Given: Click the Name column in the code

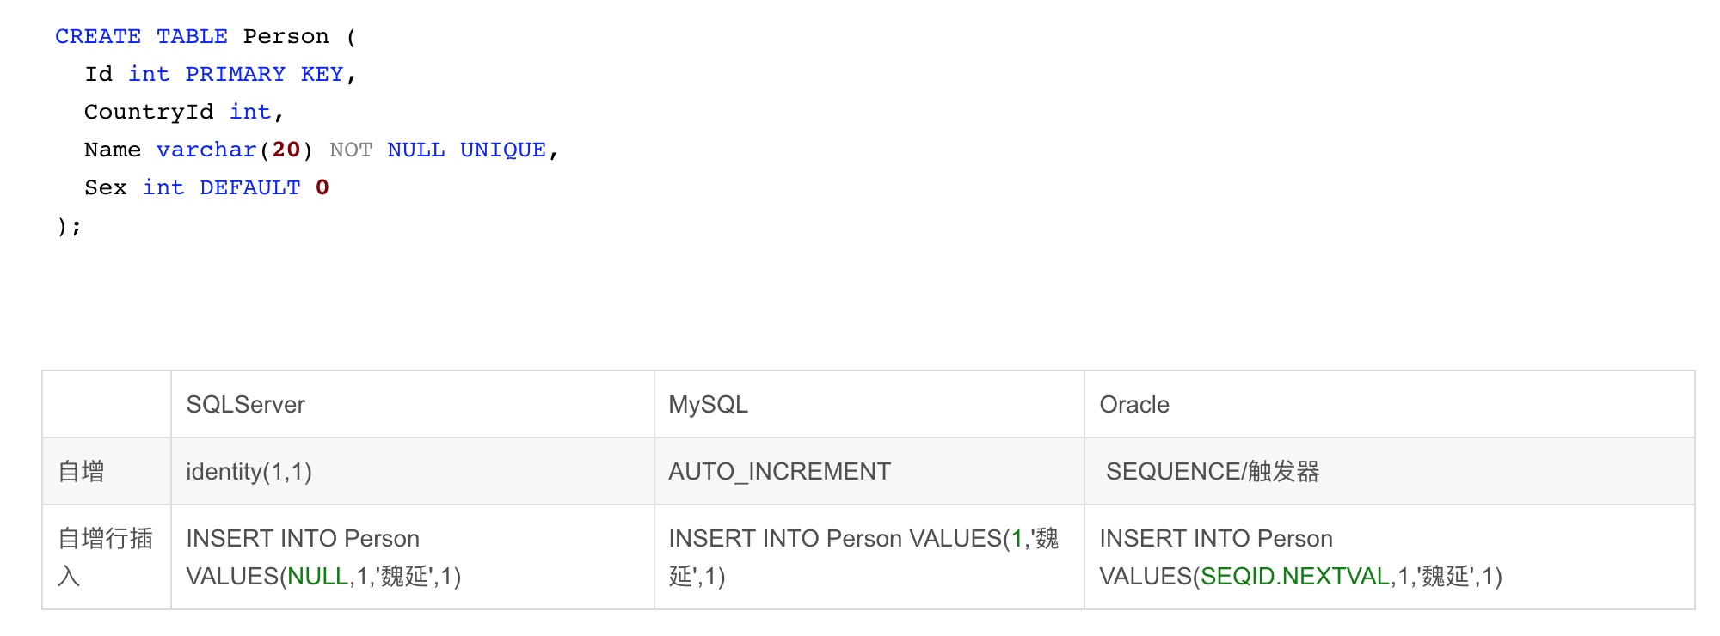Looking at the screenshot, I should [x=113, y=150].
